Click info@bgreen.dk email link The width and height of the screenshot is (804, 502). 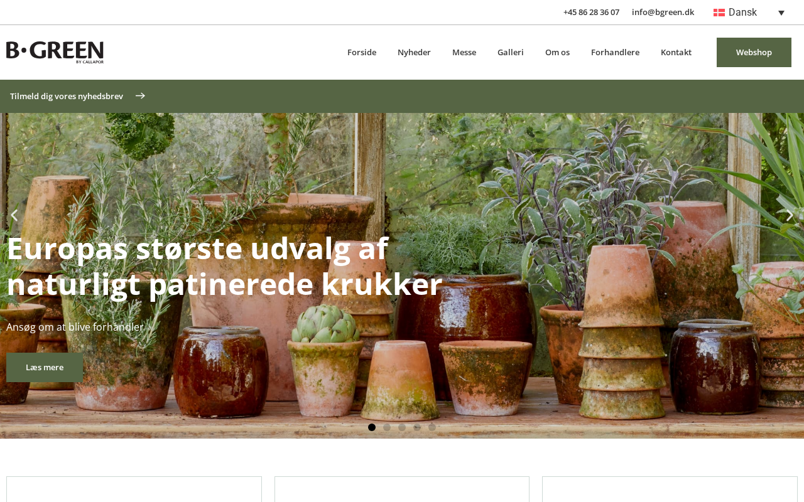point(663,12)
